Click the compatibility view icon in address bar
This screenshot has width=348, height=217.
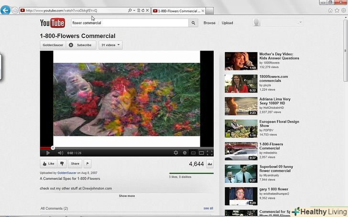pos(139,10)
